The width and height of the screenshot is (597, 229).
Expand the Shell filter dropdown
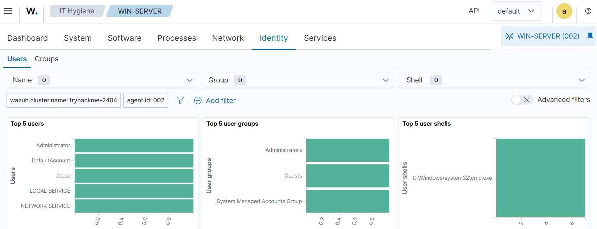pyautogui.click(x=494, y=80)
